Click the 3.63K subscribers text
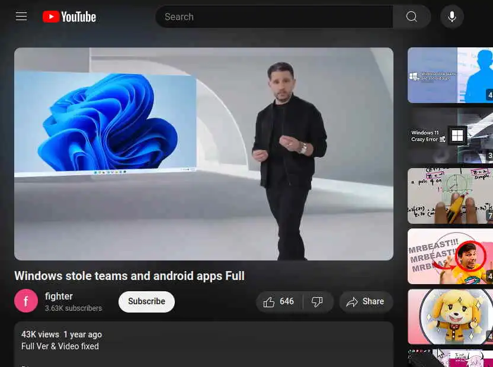 [73, 308]
